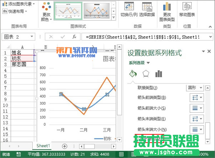Open 联接类型 dropdown showing 圆形
215x158 pixels.
point(195,88)
